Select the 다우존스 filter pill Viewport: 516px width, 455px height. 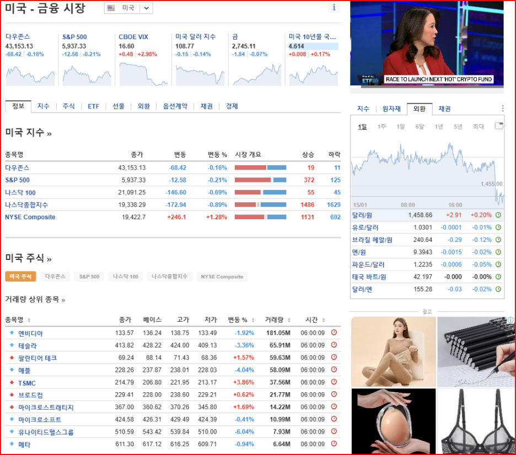55,277
